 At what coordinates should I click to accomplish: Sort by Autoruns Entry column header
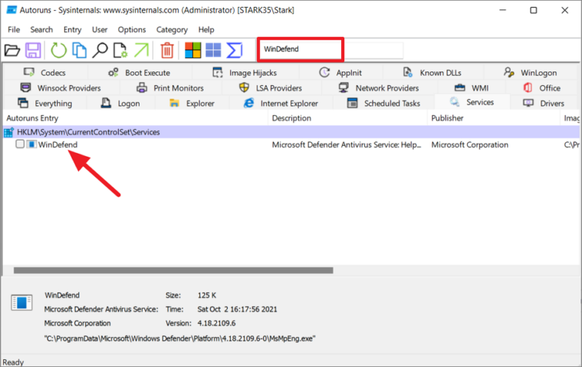pyautogui.click(x=135, y=118)
